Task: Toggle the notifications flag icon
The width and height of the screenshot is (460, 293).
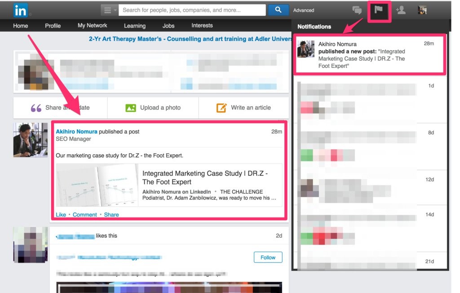Action: click(379, 10)
